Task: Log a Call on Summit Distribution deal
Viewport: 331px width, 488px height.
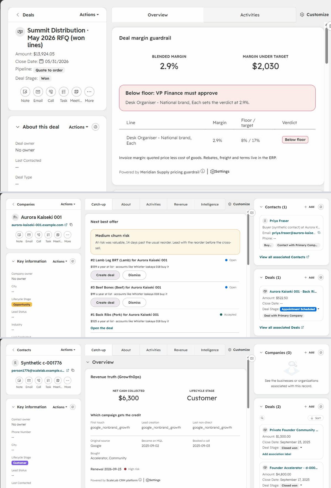Action: [x=51, y=92]
